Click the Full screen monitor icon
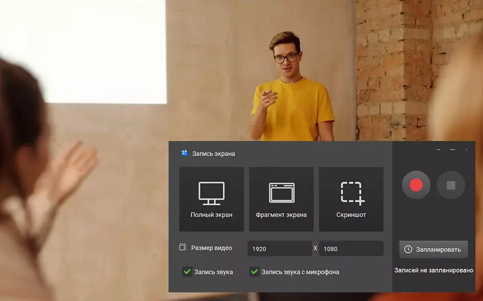Image resolution: width=483 pixels, height=301 pixels. (x=211, y=193)
